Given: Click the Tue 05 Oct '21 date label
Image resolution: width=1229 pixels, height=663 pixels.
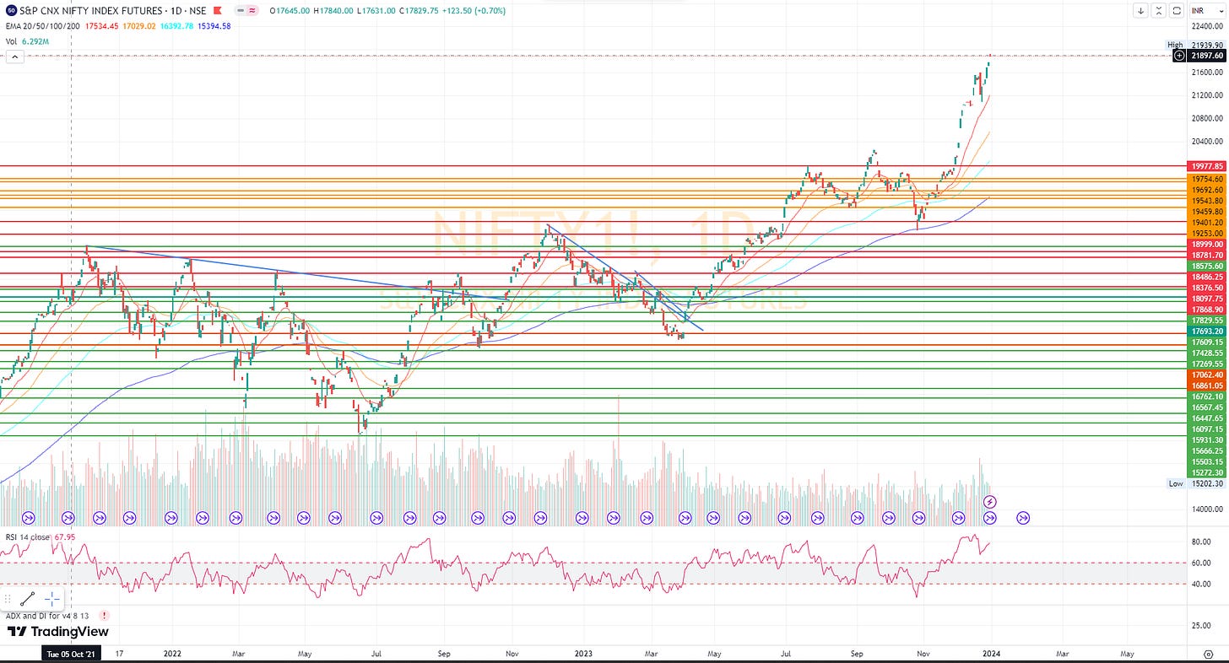Looking at the screenshot, I should click(x=71, y=654).
